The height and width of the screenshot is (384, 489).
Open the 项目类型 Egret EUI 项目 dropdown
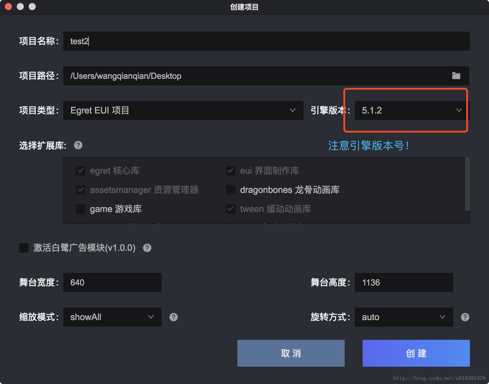coord(183,110)
